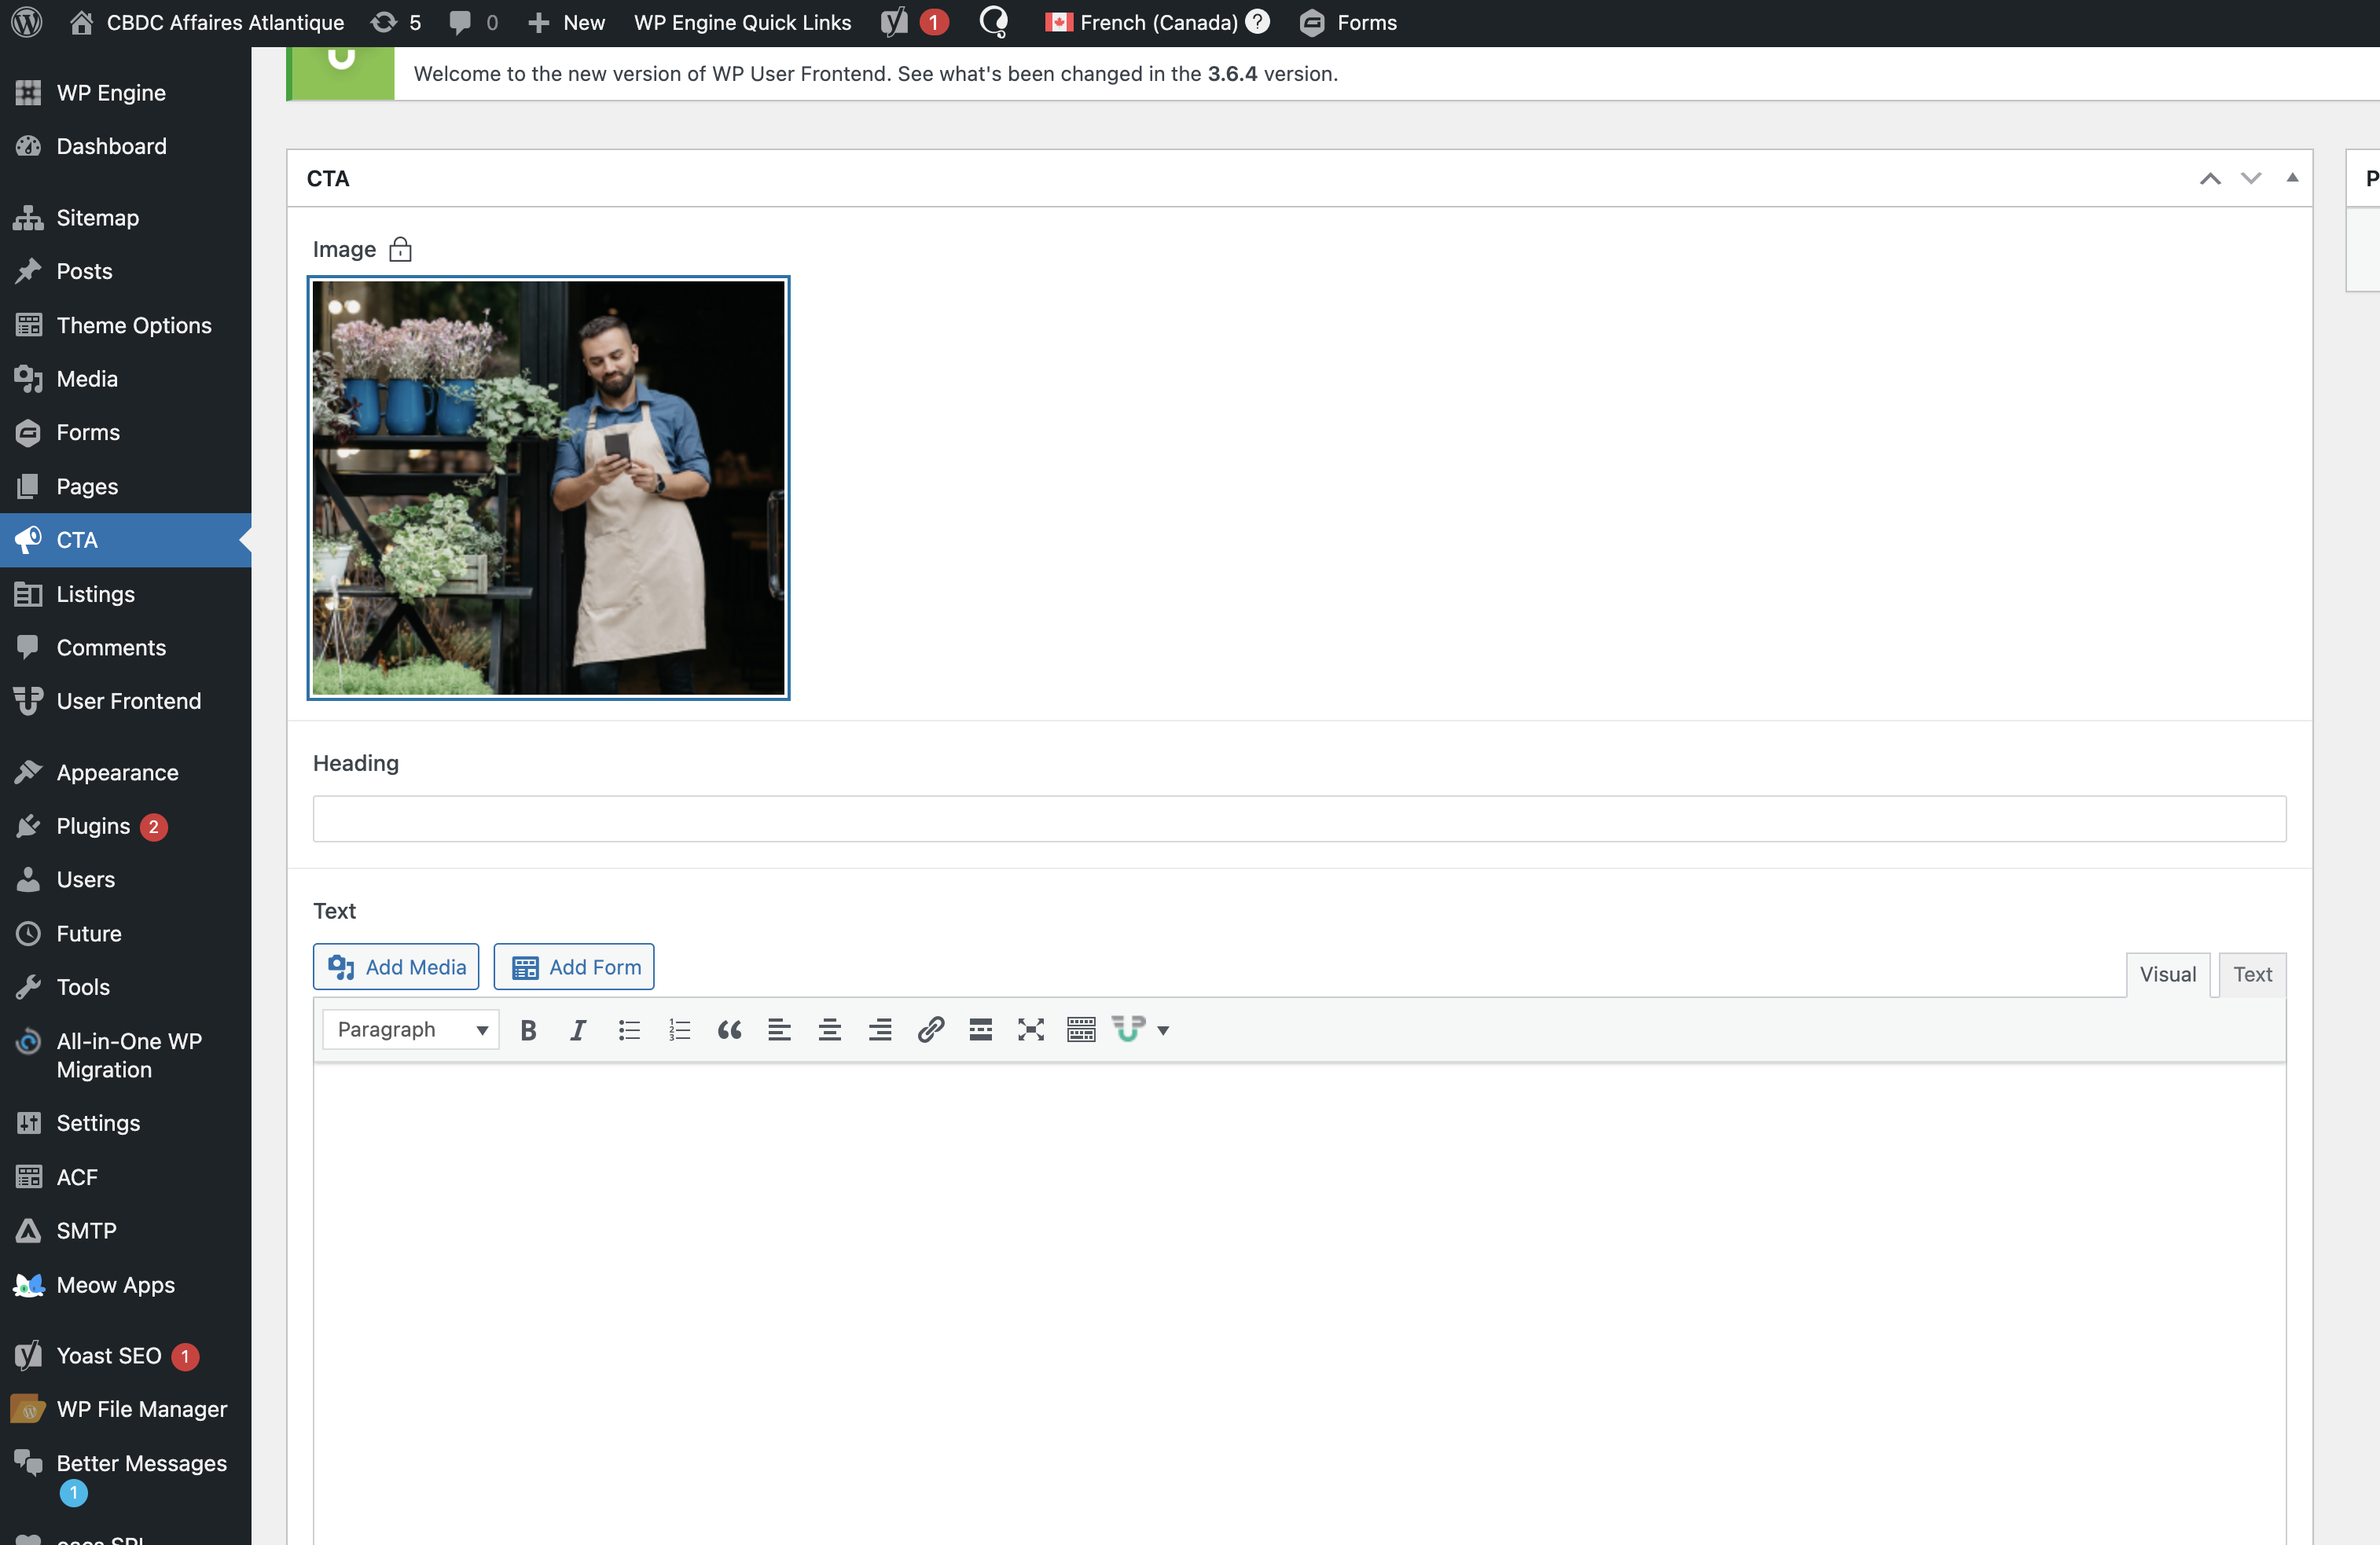Insert a Read More tag

980,1029
